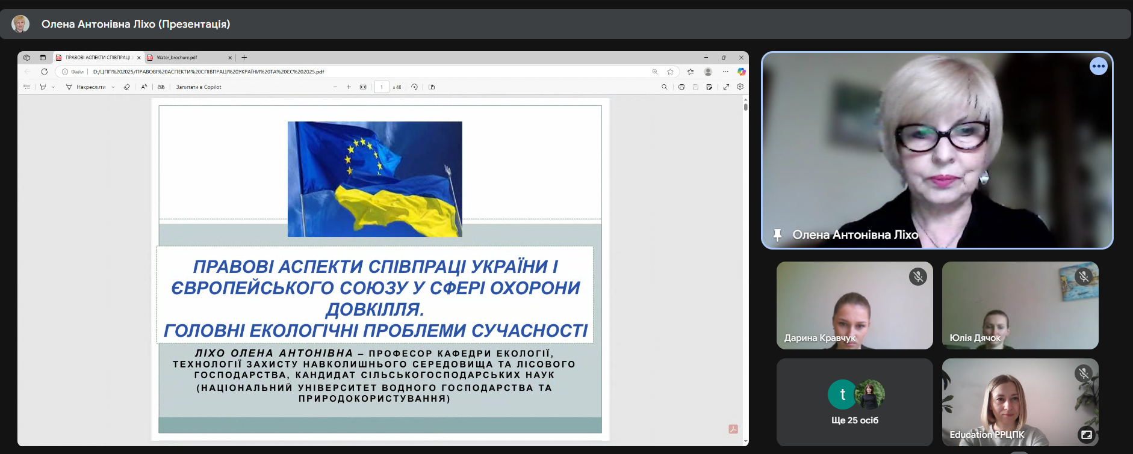Open PDF viewer settings gear

(x=740, y=87)
